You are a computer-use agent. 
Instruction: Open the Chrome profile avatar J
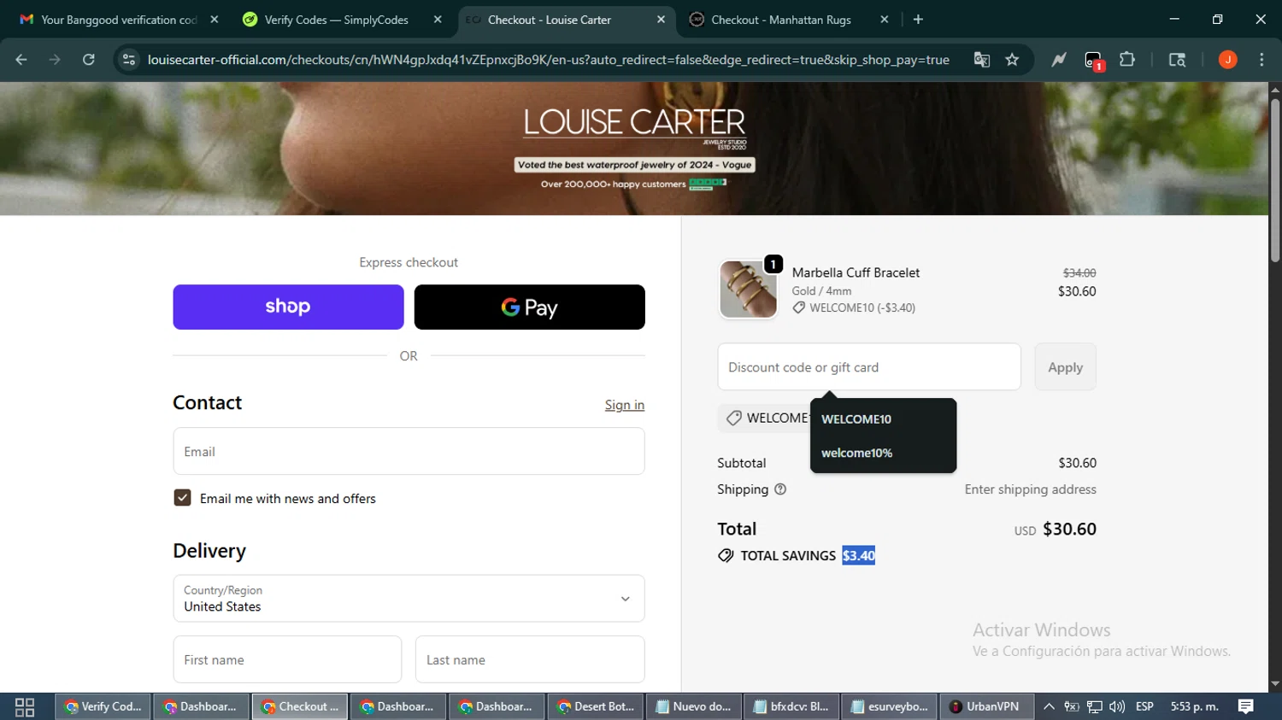coord(1227,60)
